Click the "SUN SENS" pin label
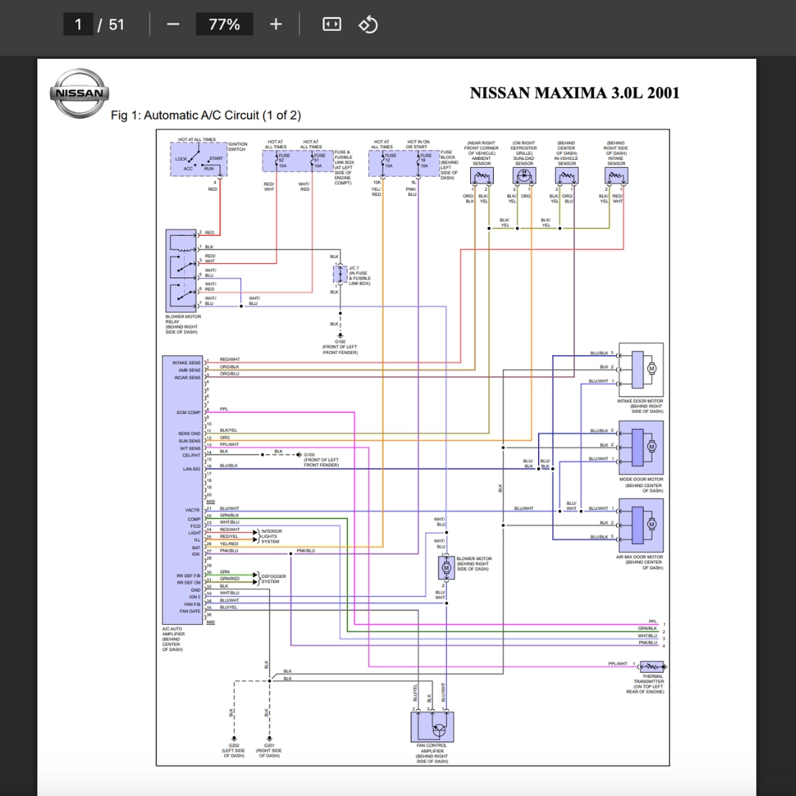Image resolution: width=796 pixels, height=796 pixels. point(189,441)
